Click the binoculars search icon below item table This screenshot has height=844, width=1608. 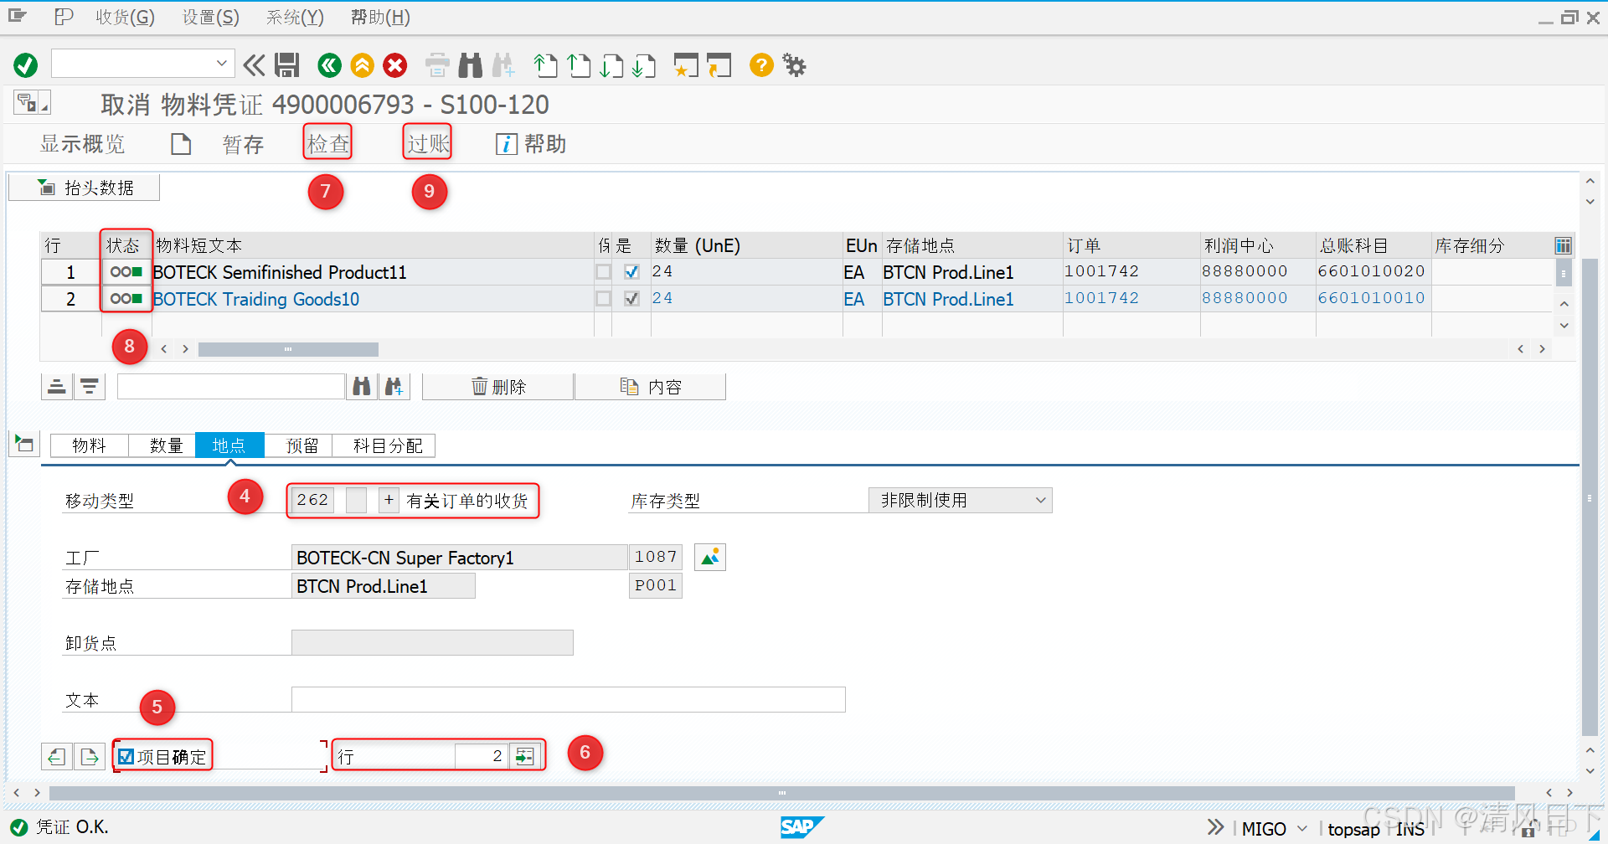pyautogui.click(x=362, y=386)
